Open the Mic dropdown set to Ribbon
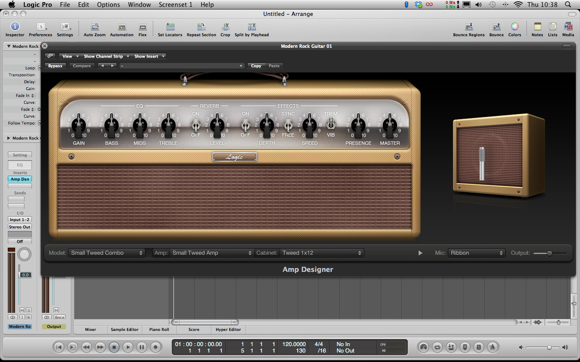The image size is (580, 362). point(476,253)
